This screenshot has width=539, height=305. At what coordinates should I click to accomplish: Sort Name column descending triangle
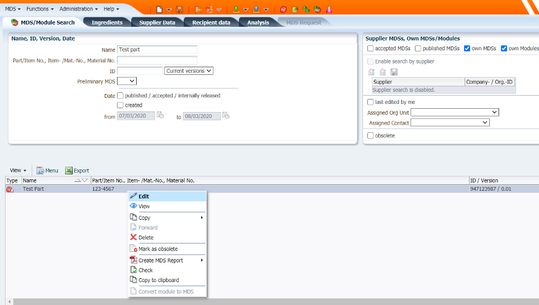[85, 180]
